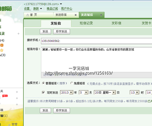
Task: Open the 短信记录 sub-tab
Action: (x=86, y=23)
